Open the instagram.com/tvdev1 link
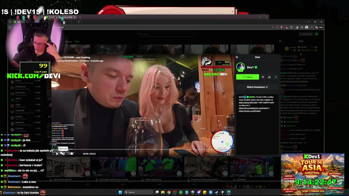This screenshot has width=349, height=196. click(253, 108)
